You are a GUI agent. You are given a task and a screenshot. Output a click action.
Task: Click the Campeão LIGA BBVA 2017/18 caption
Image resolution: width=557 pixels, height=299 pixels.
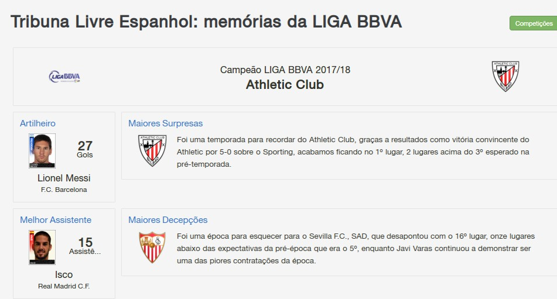point(285,70)
